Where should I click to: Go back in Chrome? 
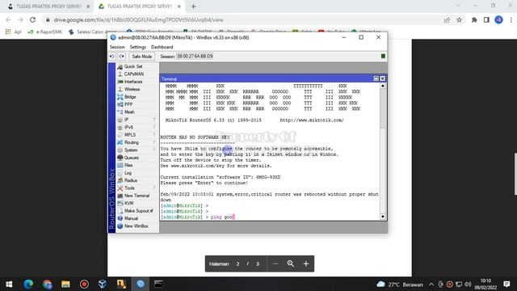click(x=8, y=19)
